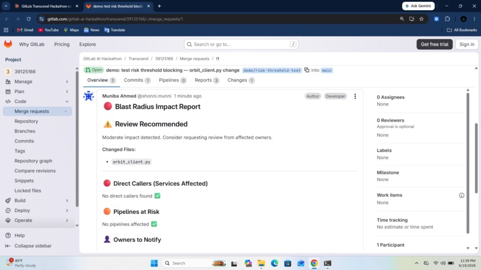Click the Operate sidebar icon
Image resolution: width=481 pixels, height=270 pixels.
coord(8,221)
